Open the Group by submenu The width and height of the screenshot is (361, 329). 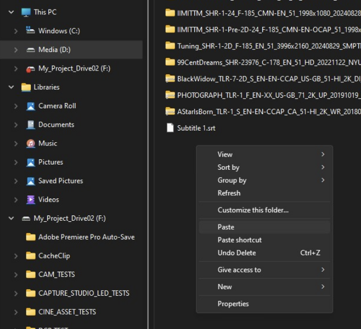pyautogui.click(x=264, y=180)
